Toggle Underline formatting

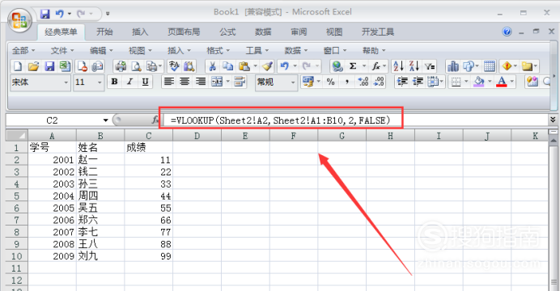(x=145, y=82)
